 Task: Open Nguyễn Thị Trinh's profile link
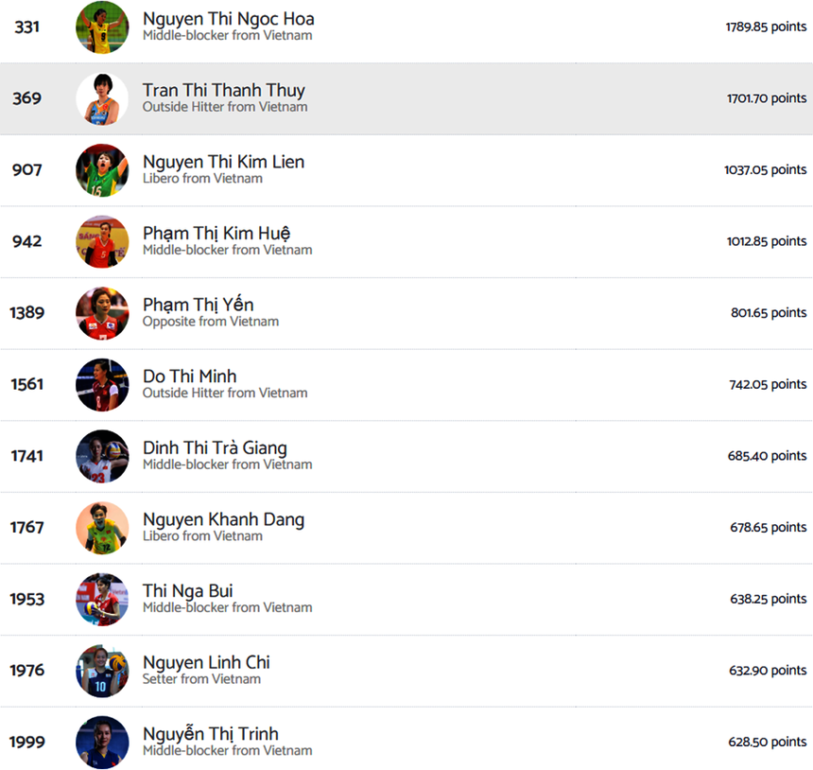click(210, 734)
